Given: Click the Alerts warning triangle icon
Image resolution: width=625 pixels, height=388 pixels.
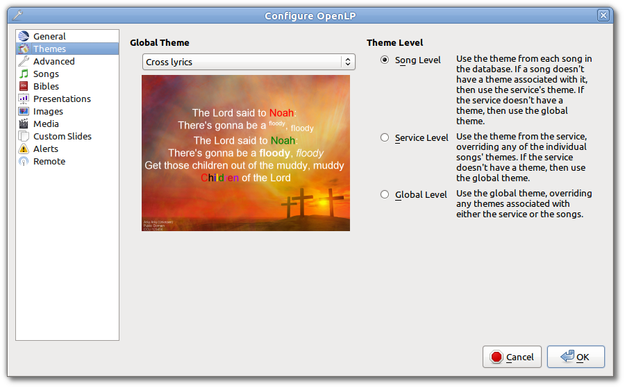Looking at the screenshot, I should click(x=24, y=149).
